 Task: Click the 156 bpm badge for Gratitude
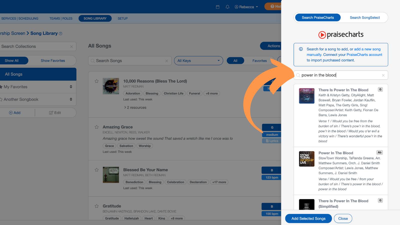point(272,214)
